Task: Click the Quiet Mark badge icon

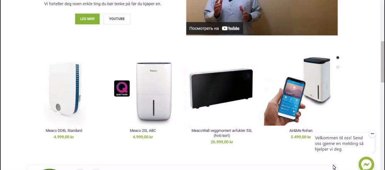Action: coord(122,88)
